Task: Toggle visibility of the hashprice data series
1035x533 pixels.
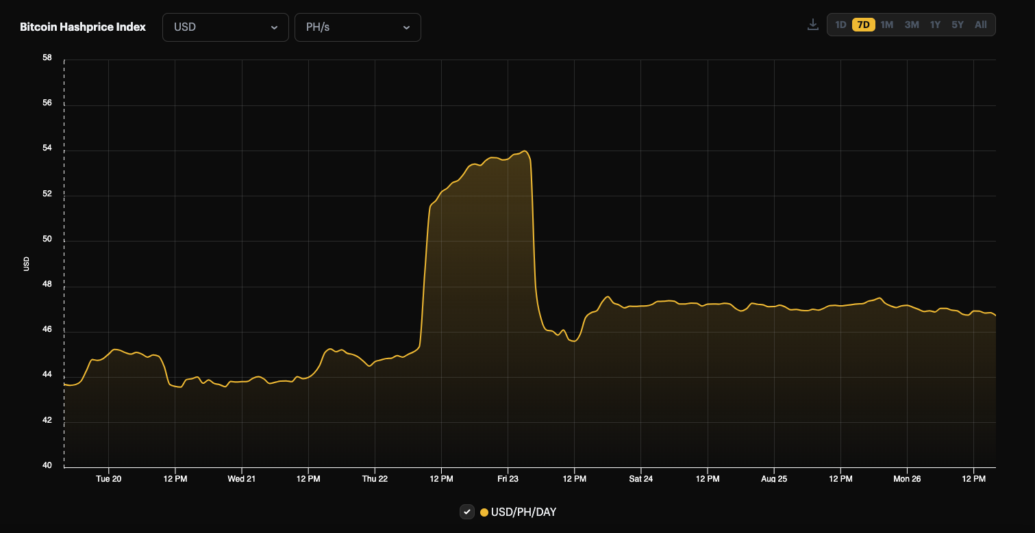Action: (x=468, y=511)
